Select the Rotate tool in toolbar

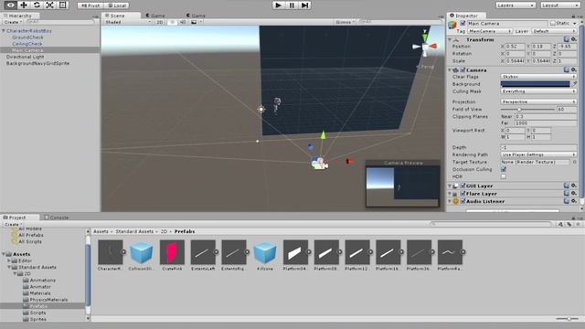(37, 5)
